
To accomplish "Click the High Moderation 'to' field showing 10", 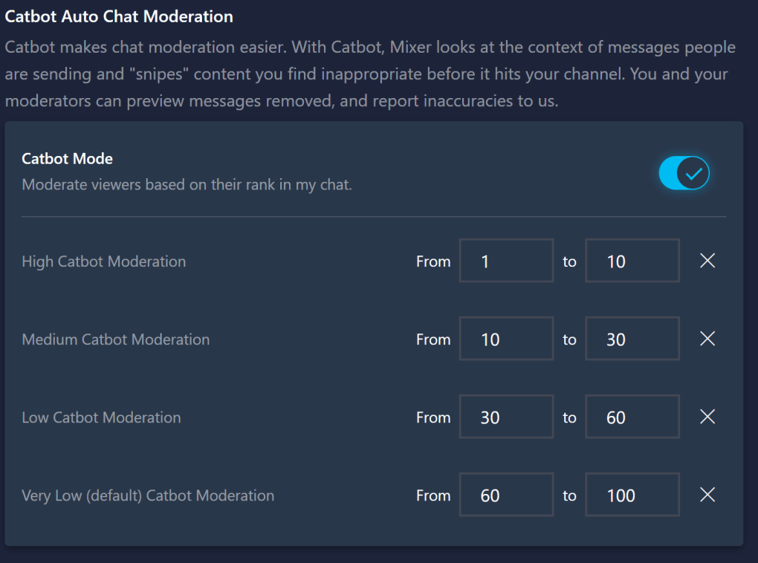I will (x=632, y=261).
